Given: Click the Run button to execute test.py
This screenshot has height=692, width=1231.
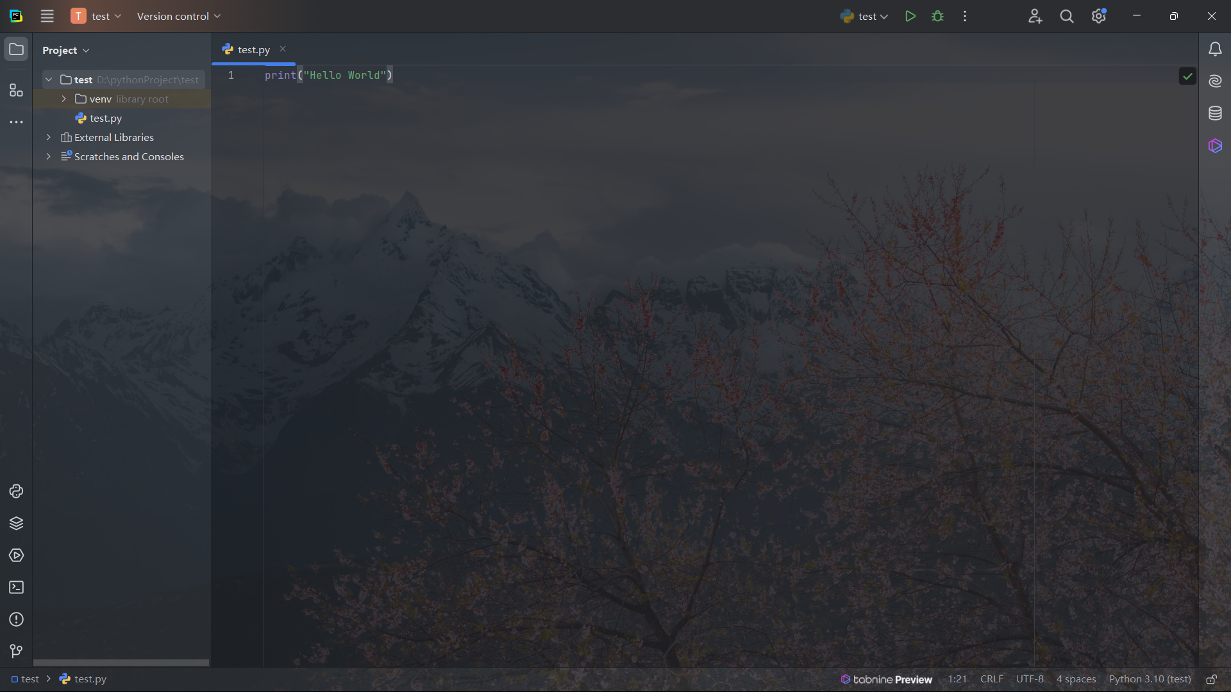Looking at the screenshot, I should point(910,16).
